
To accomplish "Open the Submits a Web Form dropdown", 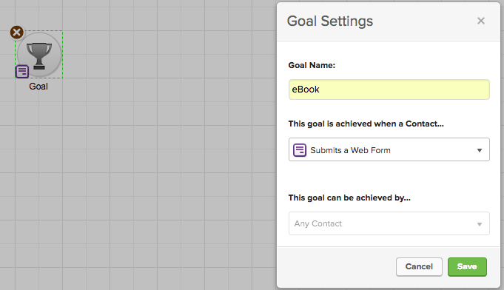I will coord(389,149).
